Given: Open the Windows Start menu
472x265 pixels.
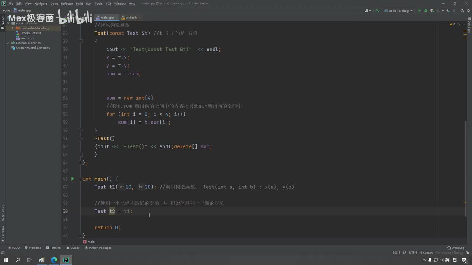Looking at the screenshot, I should 6,260.
